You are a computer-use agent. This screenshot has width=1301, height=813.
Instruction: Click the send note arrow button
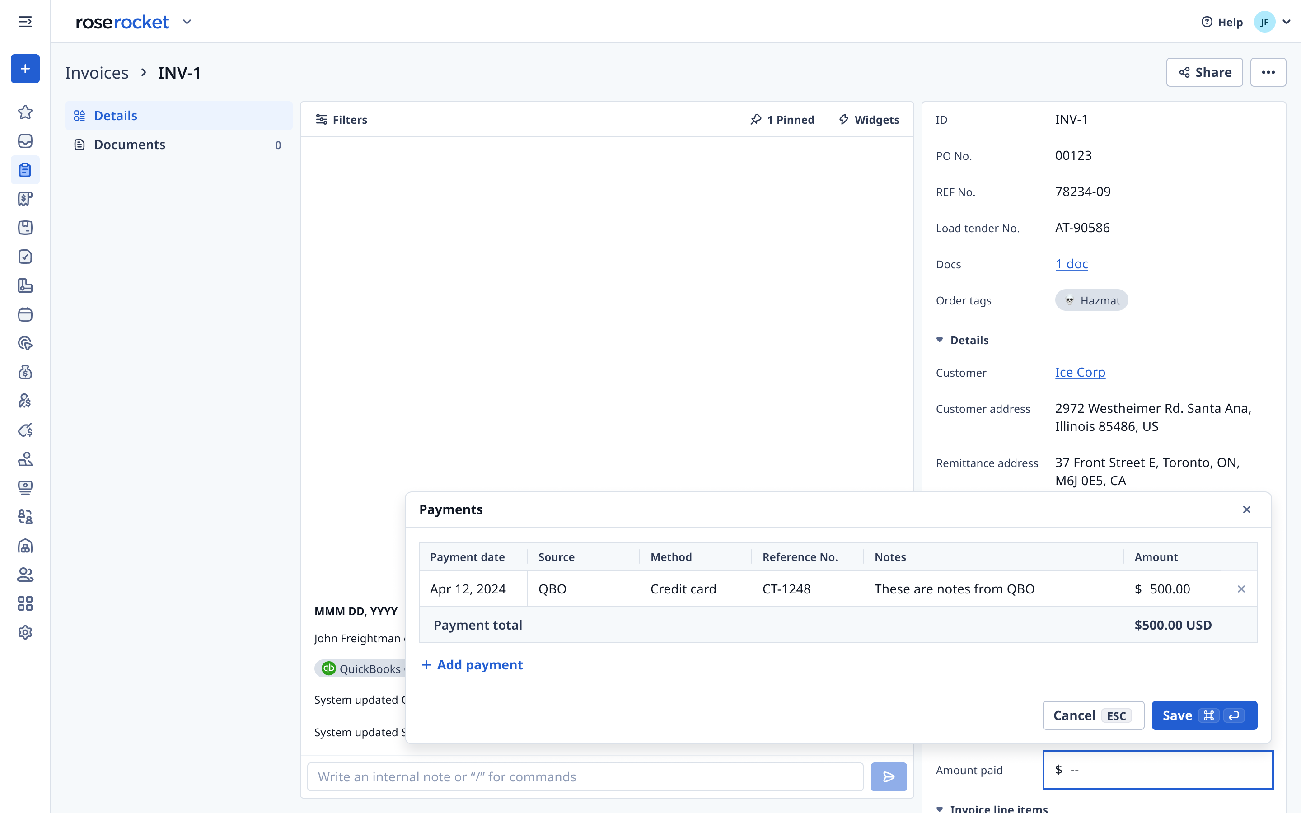(x=889, y=776)
